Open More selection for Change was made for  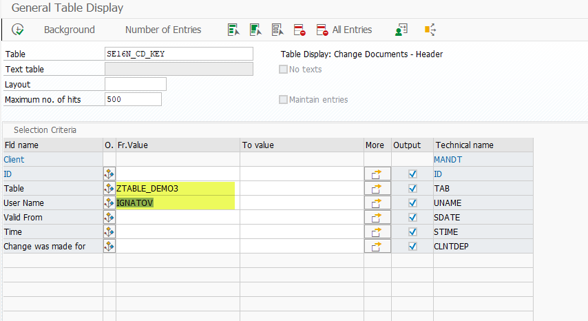(377, 246)
